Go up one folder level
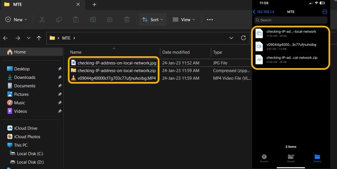 coord(39,38)
